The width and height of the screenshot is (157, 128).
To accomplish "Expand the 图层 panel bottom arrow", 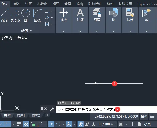I will pos(97,31).
